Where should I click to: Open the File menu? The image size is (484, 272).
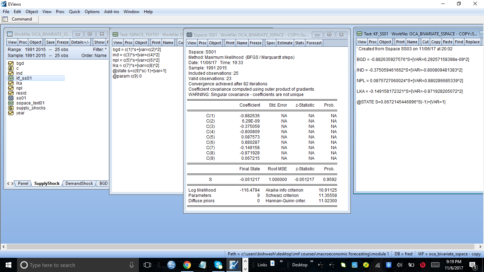pos(6,12)
